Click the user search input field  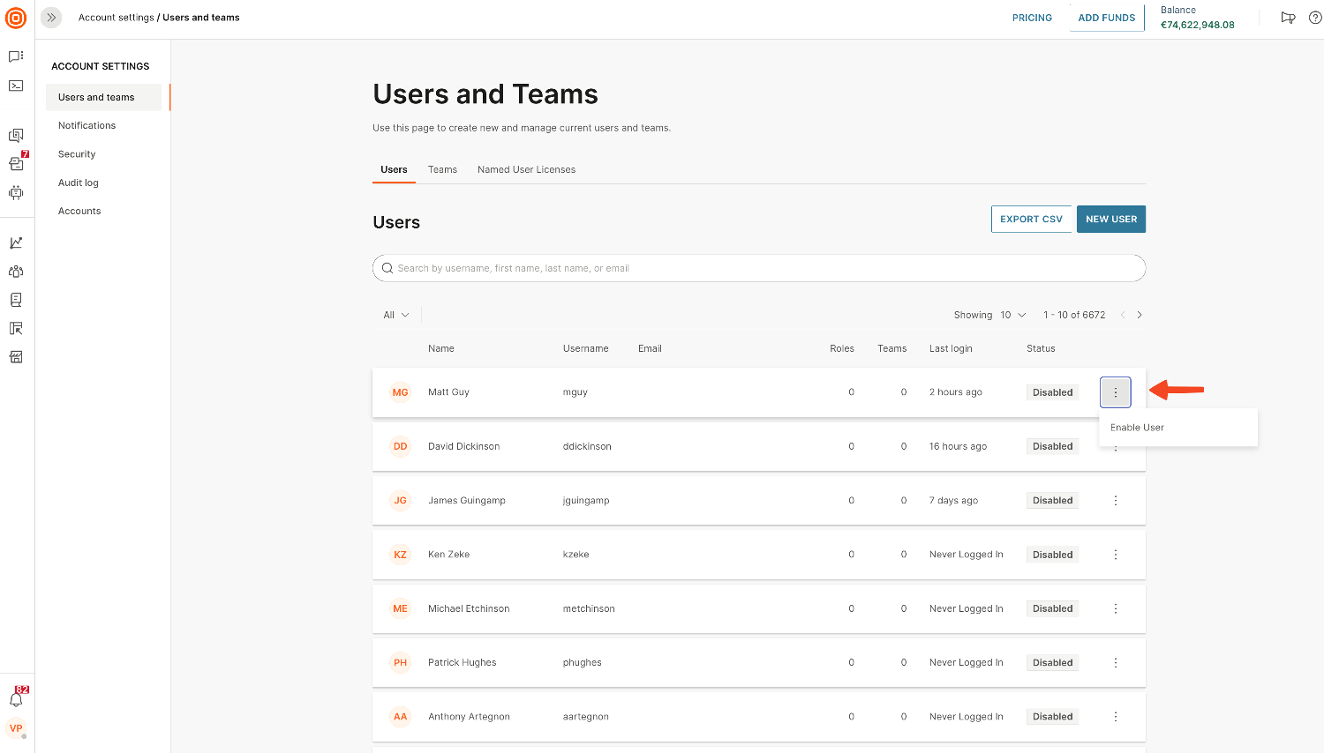click(759, 268)
